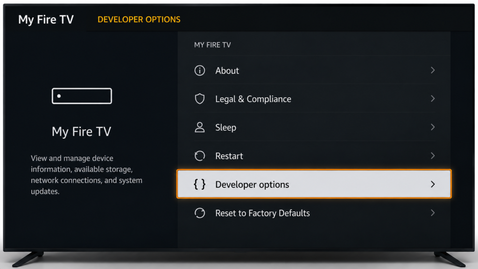
Task: Choose Reset to Factory Defaults
Action: coord(315,213)
